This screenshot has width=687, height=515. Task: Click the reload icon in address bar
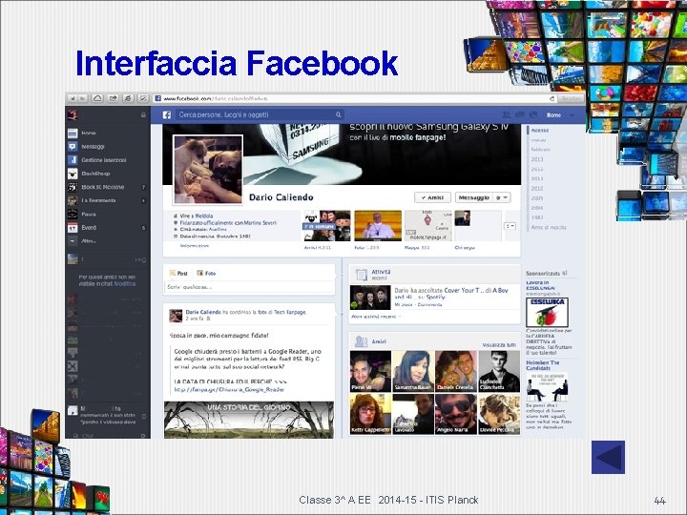pyautogui.click(x=552, y=99)
